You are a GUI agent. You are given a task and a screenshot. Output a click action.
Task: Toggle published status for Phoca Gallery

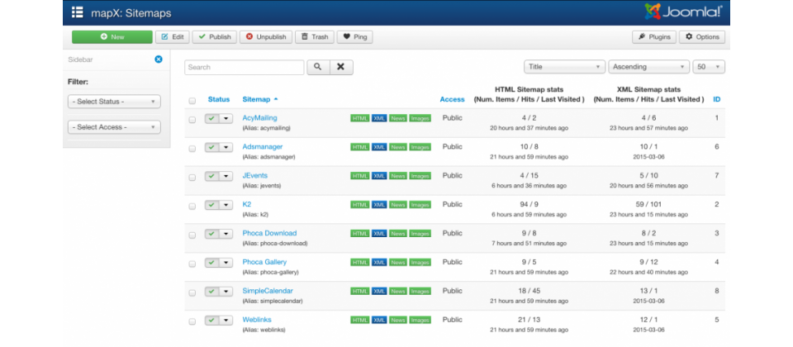(x=211, y=263)
